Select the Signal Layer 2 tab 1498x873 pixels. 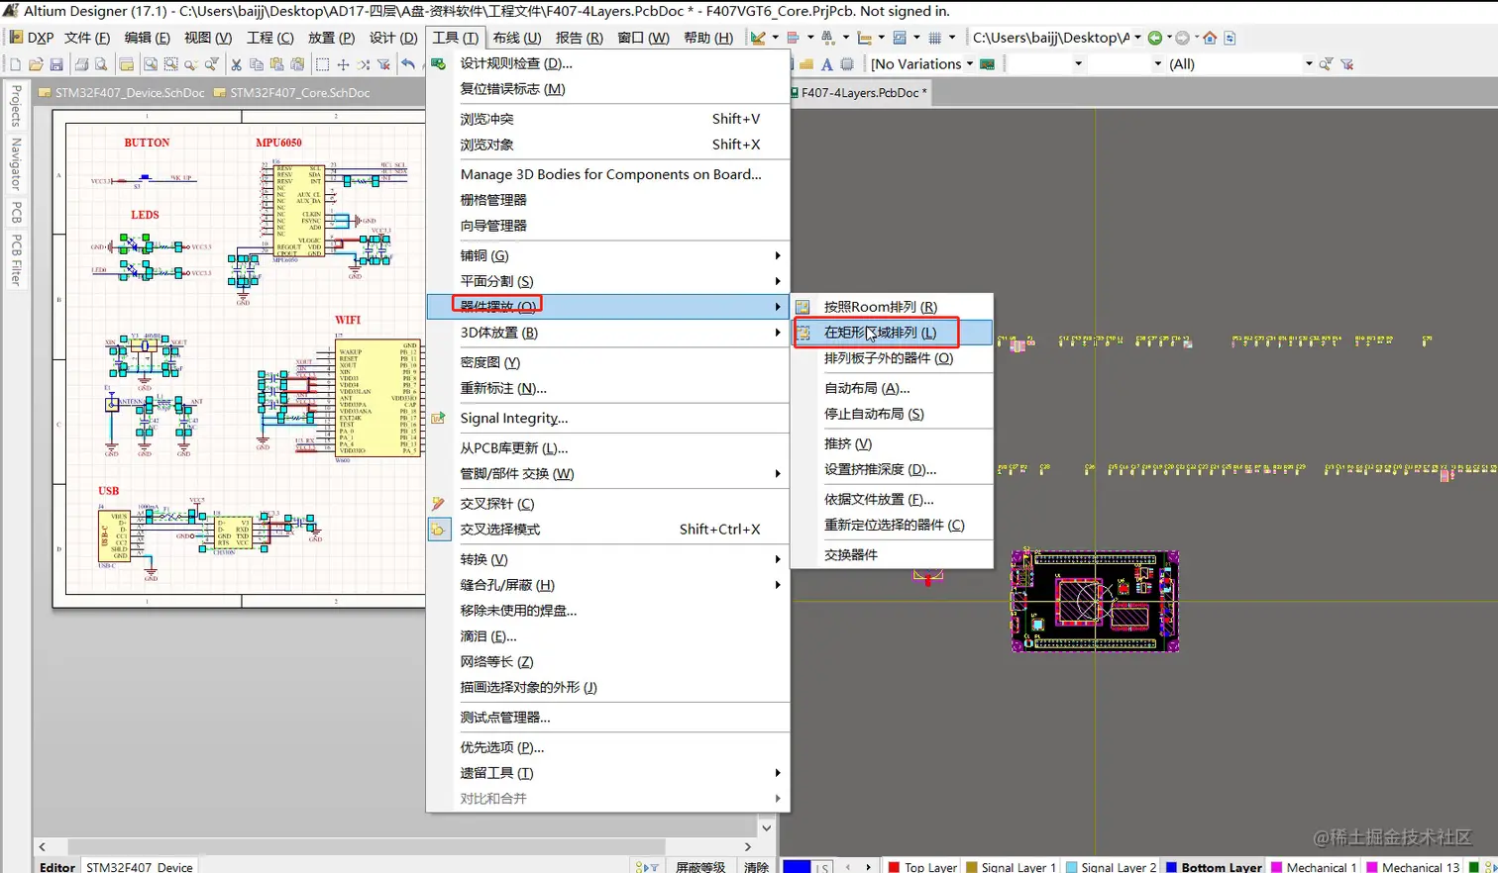tap(1111, 867)
